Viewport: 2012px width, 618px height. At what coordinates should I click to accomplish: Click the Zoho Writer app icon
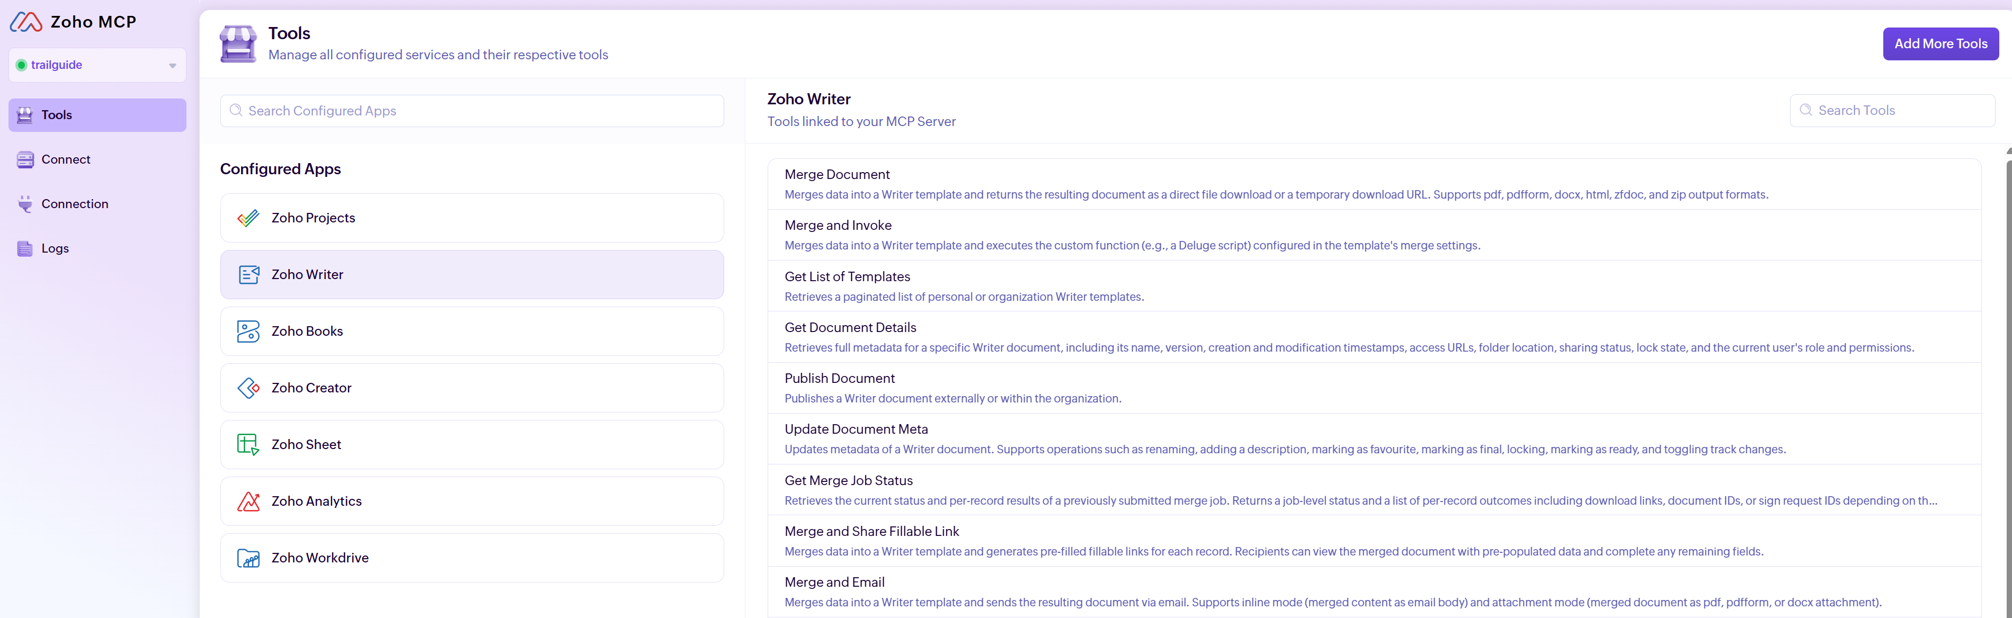(248, 275)
